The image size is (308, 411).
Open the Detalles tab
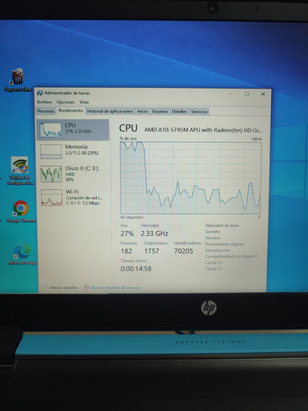tap(179, 112)
